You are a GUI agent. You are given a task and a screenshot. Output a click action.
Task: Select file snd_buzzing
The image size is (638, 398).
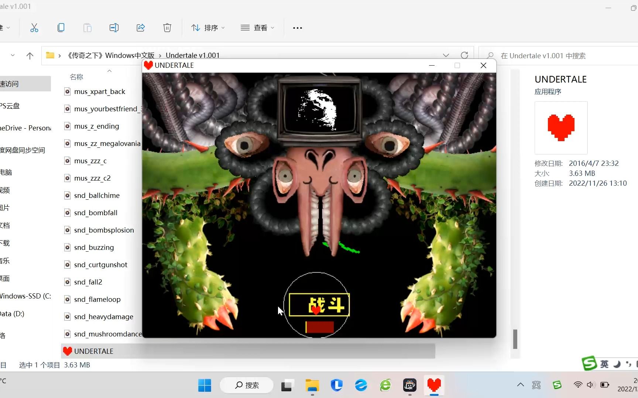[x=94, y=247]
